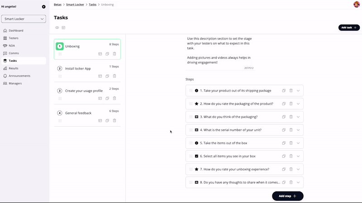
Task: Expand step 4 serial number
Action: (298, 130)
